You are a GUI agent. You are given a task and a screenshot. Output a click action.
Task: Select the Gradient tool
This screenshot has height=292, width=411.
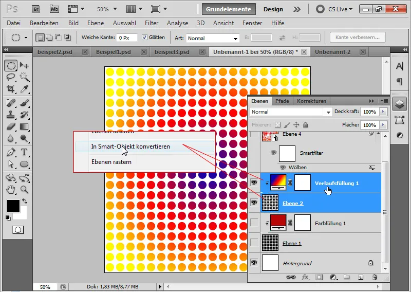pyautogui.click(x=24, y=126)
